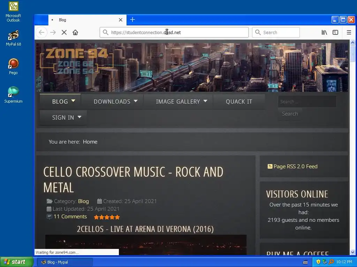
Task: Click the magnifier tray icon
Action: pyautogui.click(x=331, y=262)
